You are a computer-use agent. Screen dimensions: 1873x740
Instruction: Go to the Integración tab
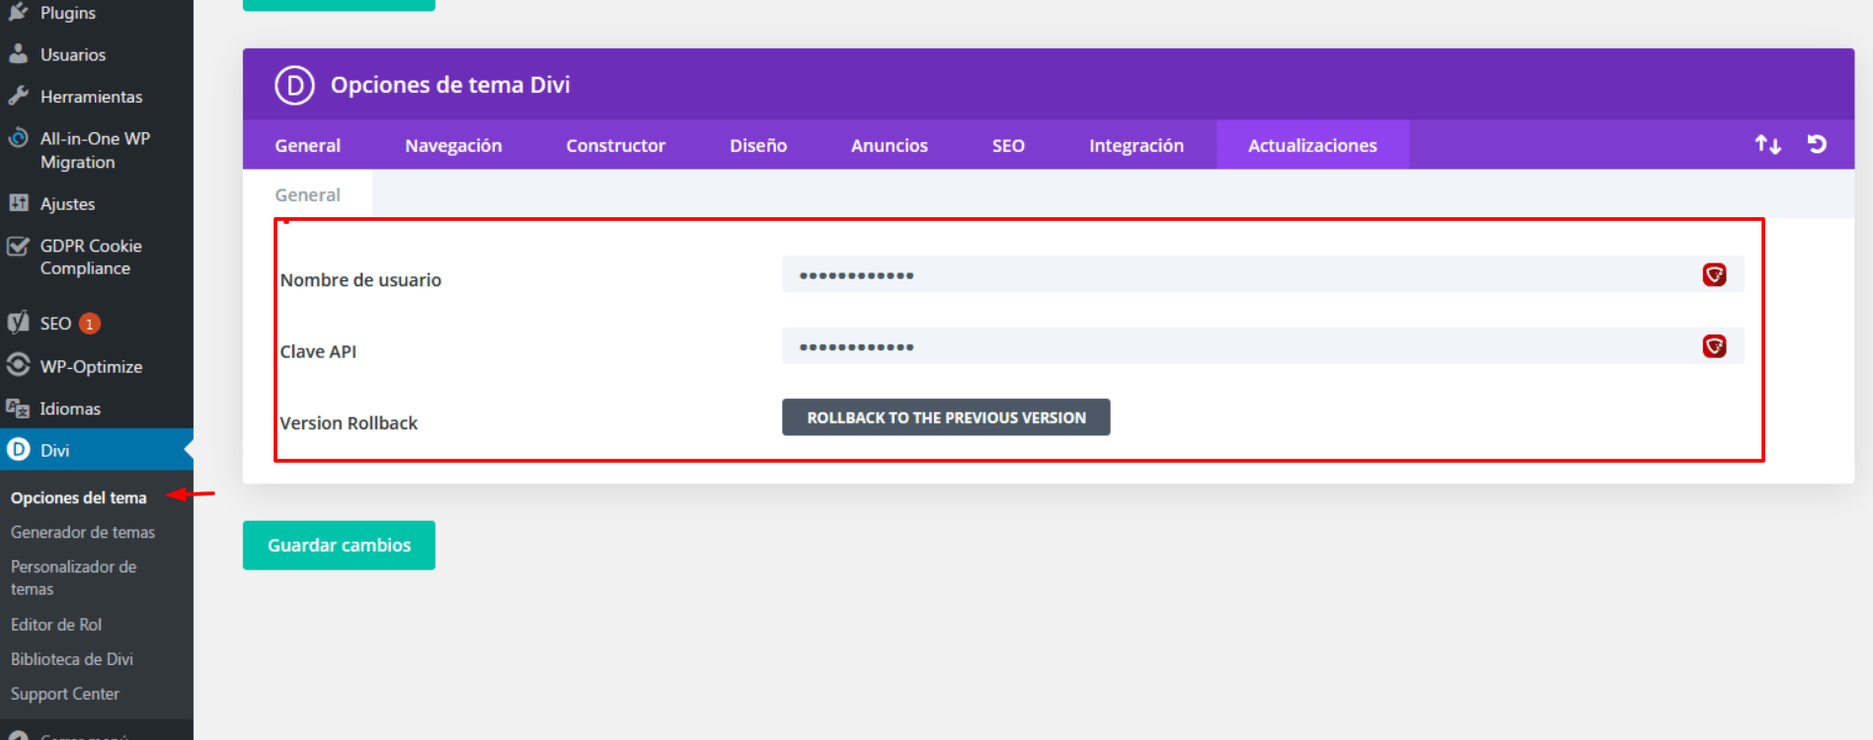[x=1136, y=145]
